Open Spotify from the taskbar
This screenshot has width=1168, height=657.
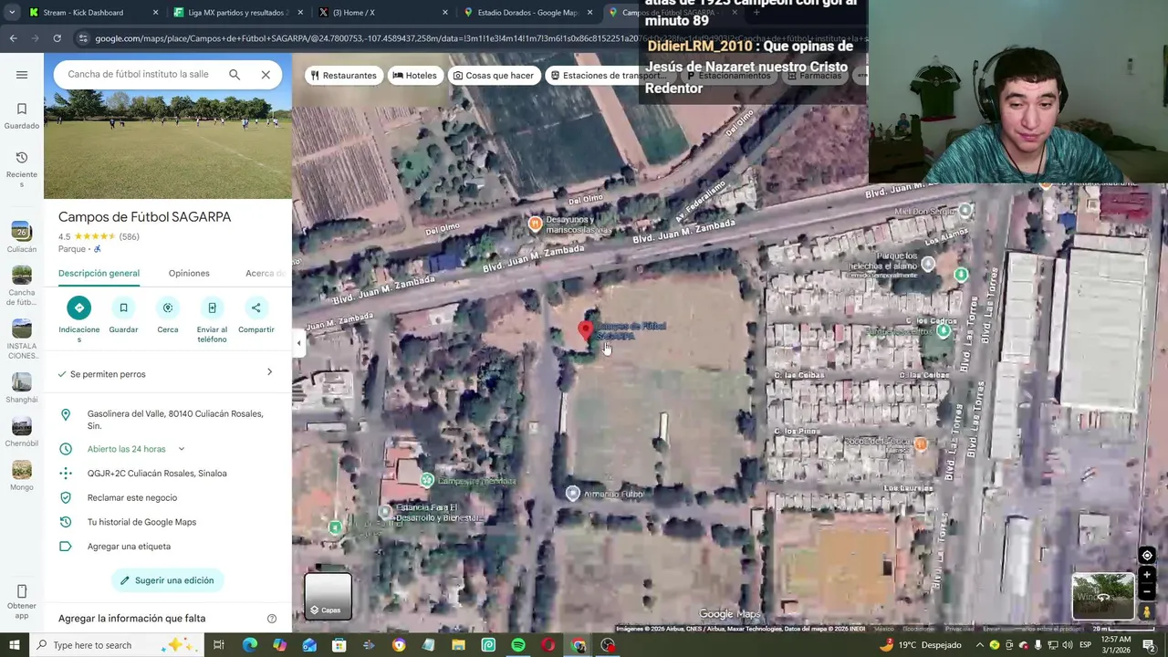tap(518, 645)
